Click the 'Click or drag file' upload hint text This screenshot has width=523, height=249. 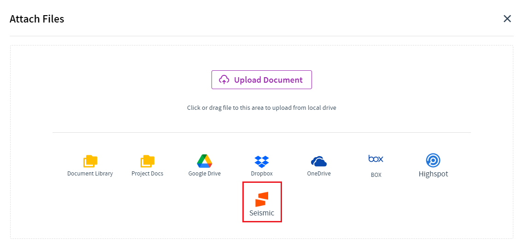[262, 108]
